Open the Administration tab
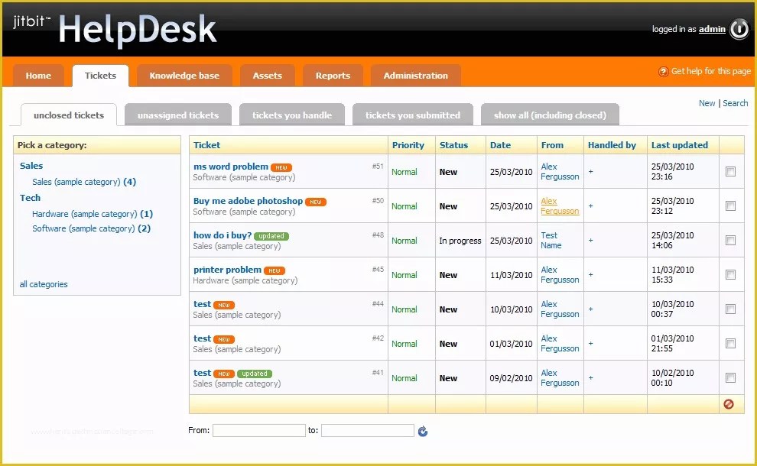Screen dimensions: 757x466 pos(416,76)
